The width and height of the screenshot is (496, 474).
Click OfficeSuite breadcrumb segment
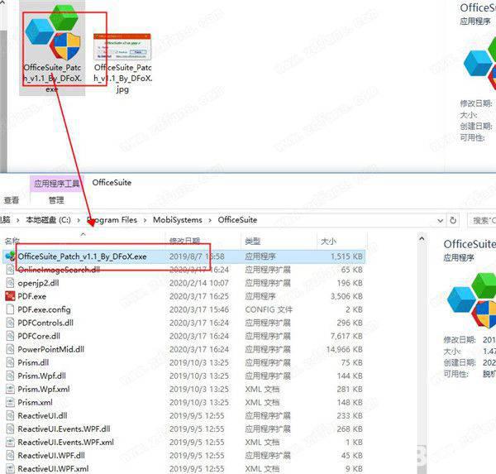coord(237,220)
